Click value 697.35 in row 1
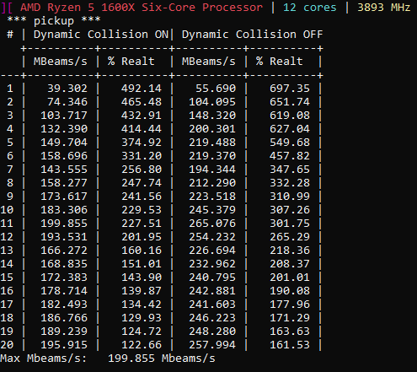 click(x=290, y=89)
